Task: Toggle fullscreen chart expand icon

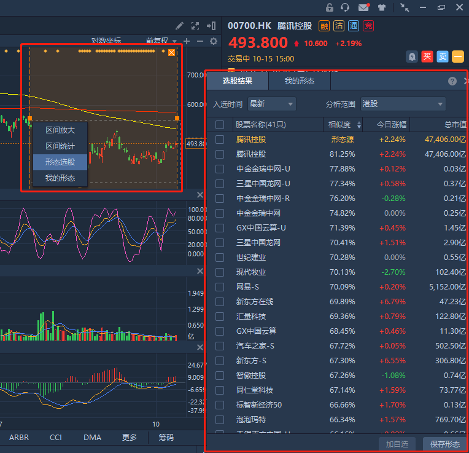Action: point(195,26)
